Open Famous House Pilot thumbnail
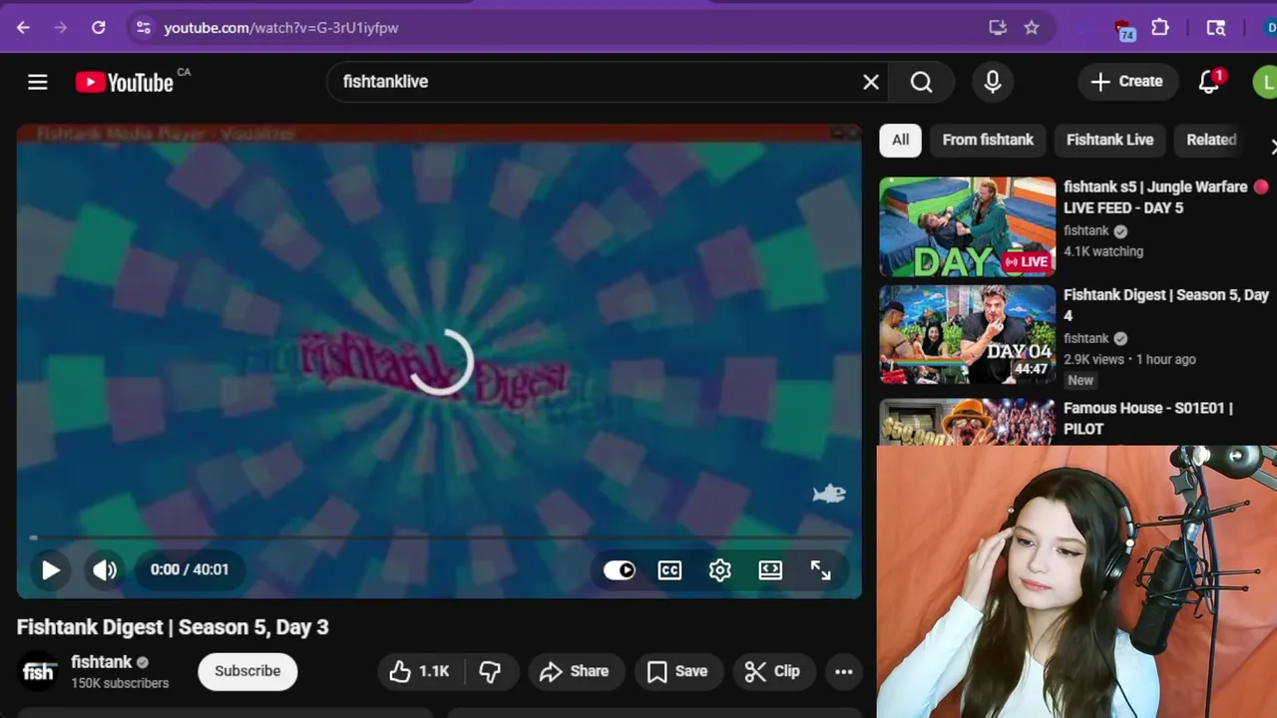Viewport: 1277px width, 718px height. (967, 422)
